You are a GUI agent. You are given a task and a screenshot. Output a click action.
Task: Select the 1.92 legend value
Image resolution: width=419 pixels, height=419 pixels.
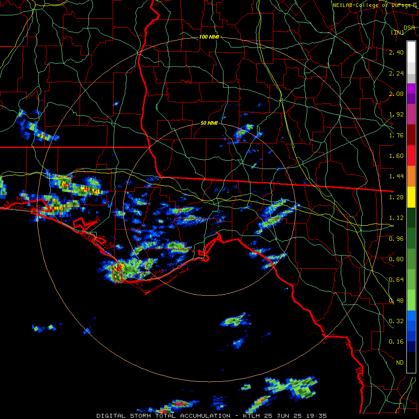click(x=396, y=115)
